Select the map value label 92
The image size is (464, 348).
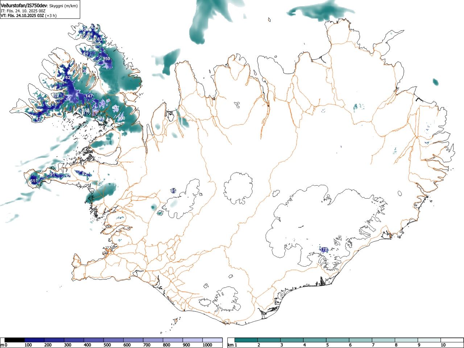tap(84, 173)
